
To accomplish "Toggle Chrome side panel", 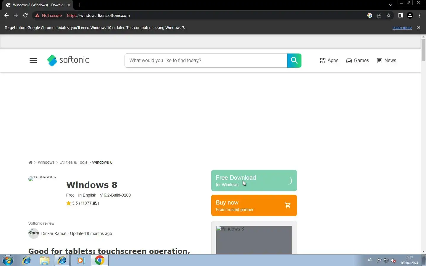I will click(400, 15).
